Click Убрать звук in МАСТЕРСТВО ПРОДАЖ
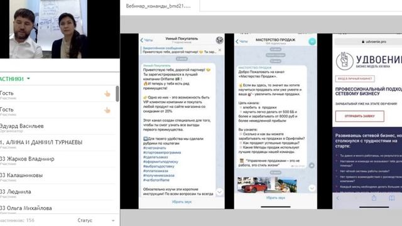The image size is (402, 226). pos(276,198)
